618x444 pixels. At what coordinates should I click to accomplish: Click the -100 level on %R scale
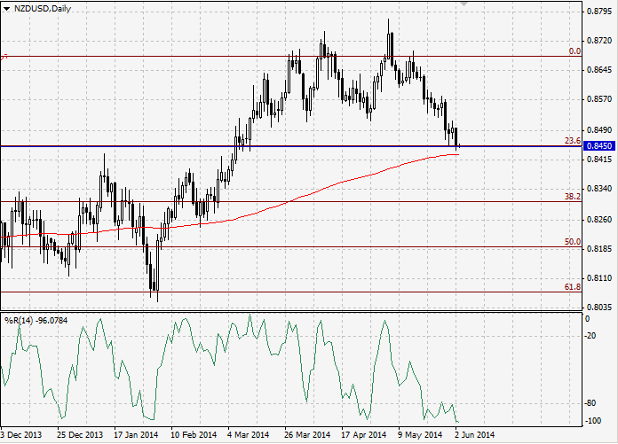[x=593, y=421]
